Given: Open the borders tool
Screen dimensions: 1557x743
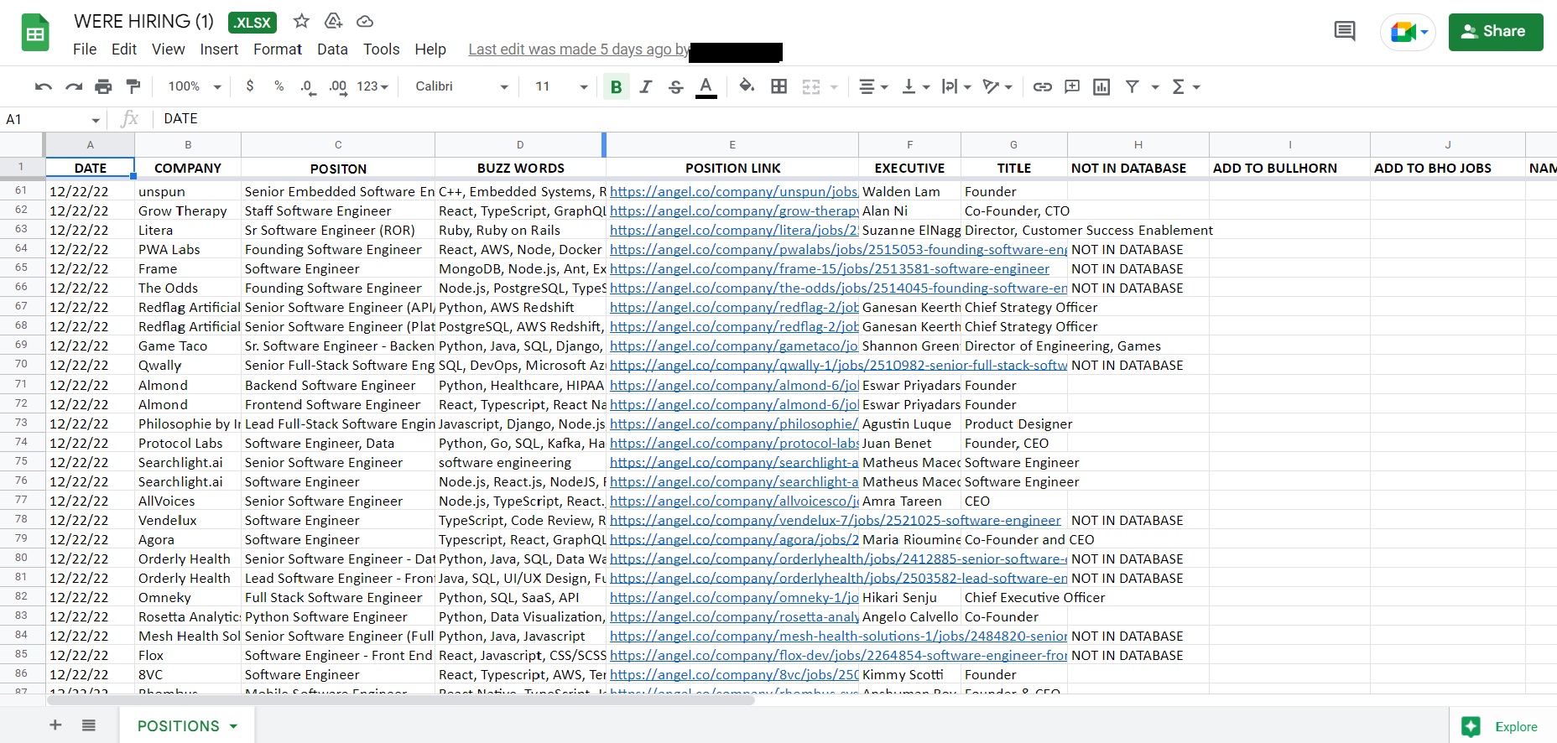Looking at the screenshot, I should point(779,86).
